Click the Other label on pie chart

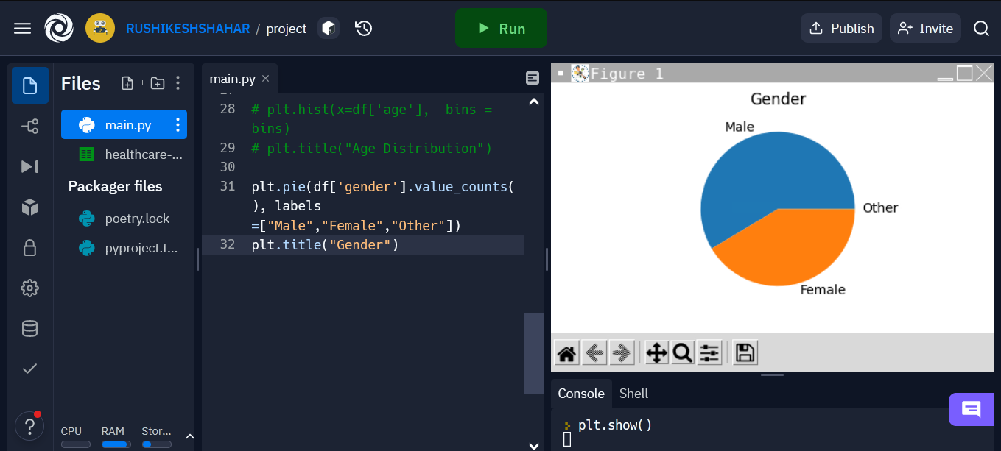(880, 207)
